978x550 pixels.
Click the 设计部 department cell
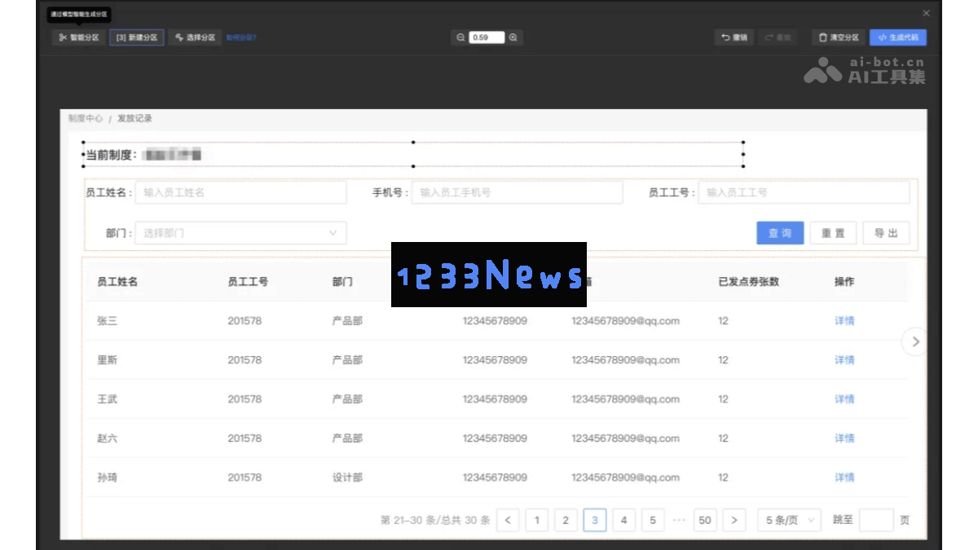[347, 477]
